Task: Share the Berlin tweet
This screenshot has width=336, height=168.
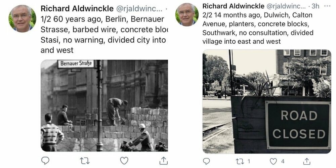Action: (x=164, y=161)
